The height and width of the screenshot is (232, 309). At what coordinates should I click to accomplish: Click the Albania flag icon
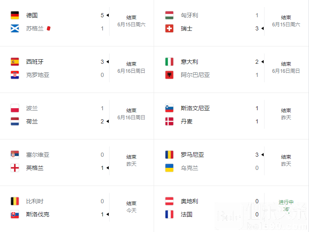pos(169,75)
